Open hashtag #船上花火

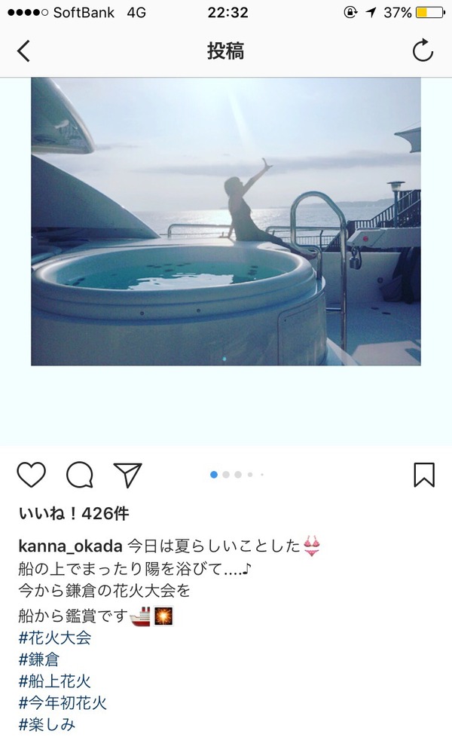55,681
